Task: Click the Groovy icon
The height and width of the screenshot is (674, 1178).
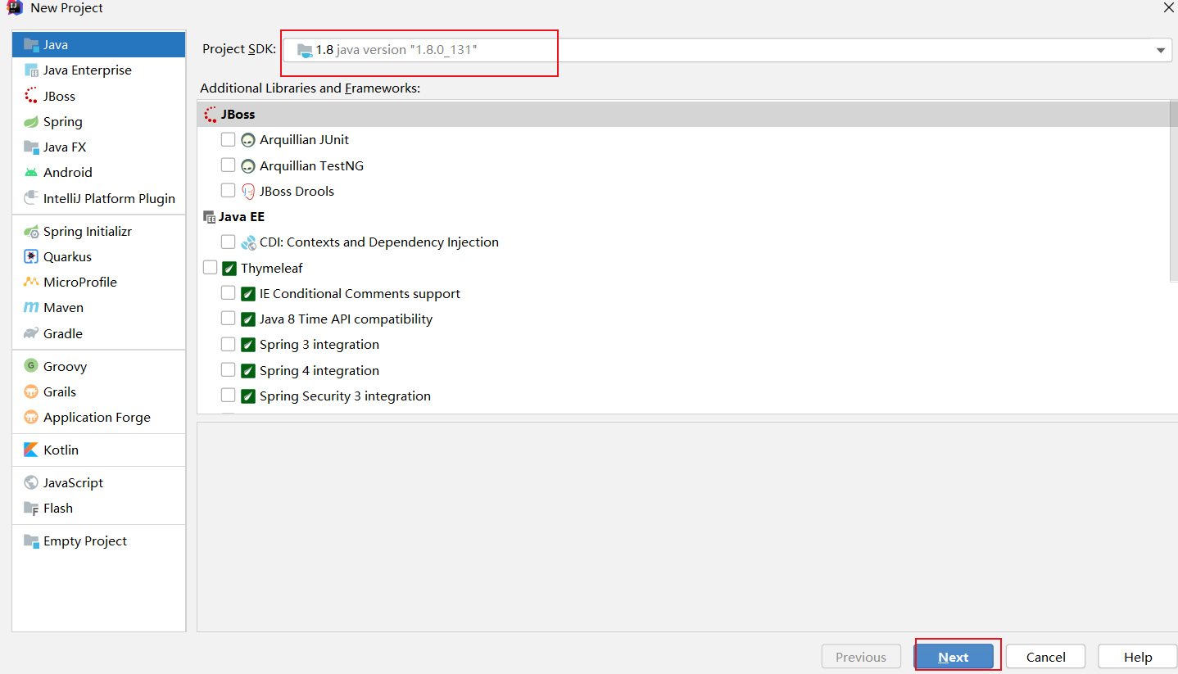Action: (x=31, y=366)
